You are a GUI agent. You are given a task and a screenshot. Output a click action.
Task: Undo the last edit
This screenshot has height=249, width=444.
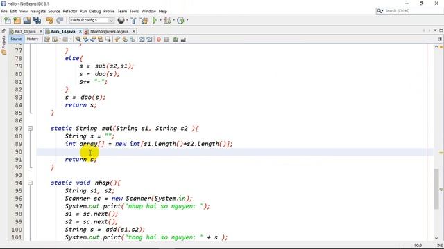point(50,20)
